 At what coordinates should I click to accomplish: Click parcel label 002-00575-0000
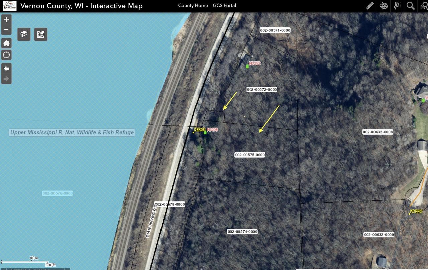[250, 155]
